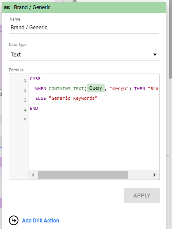Click the drill action circular arrow icon
This screenshot has height=229, width=172.
pyautogui.click(x=14, y=220)
